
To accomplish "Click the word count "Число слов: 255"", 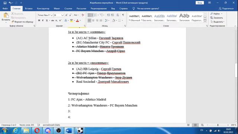I will [x=27, y=125].
